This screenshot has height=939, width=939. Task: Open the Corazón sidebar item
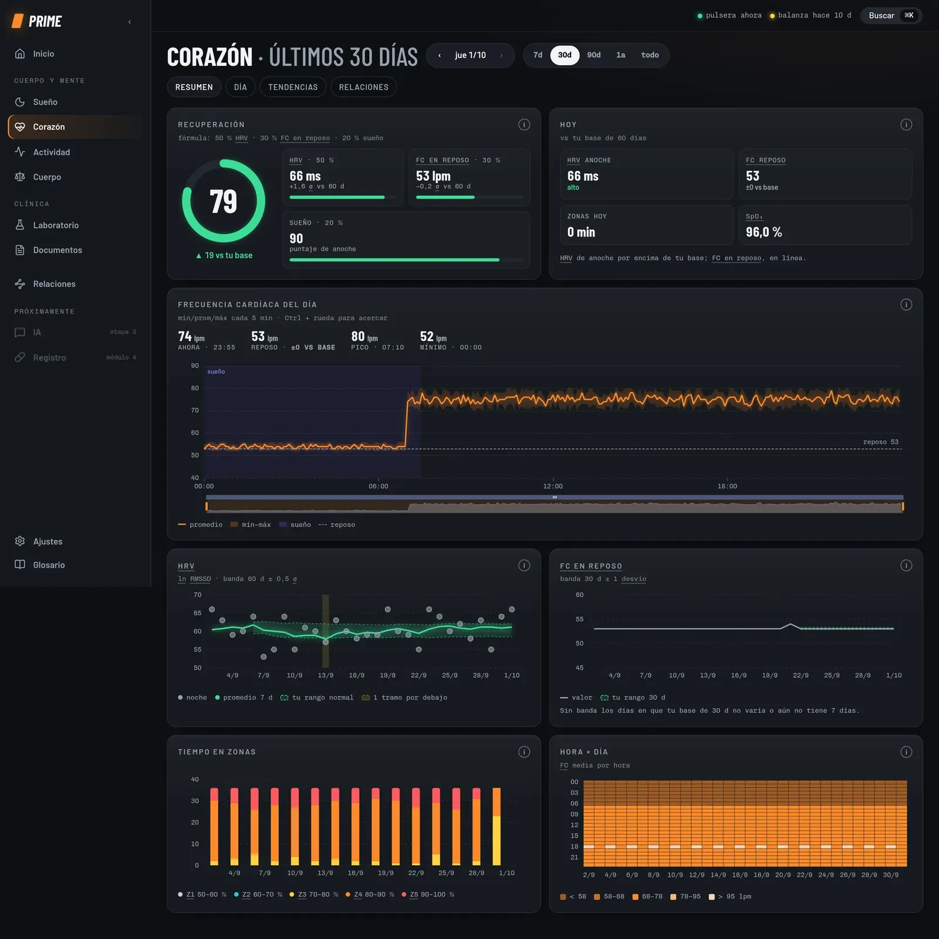click(x=75, y=127)
